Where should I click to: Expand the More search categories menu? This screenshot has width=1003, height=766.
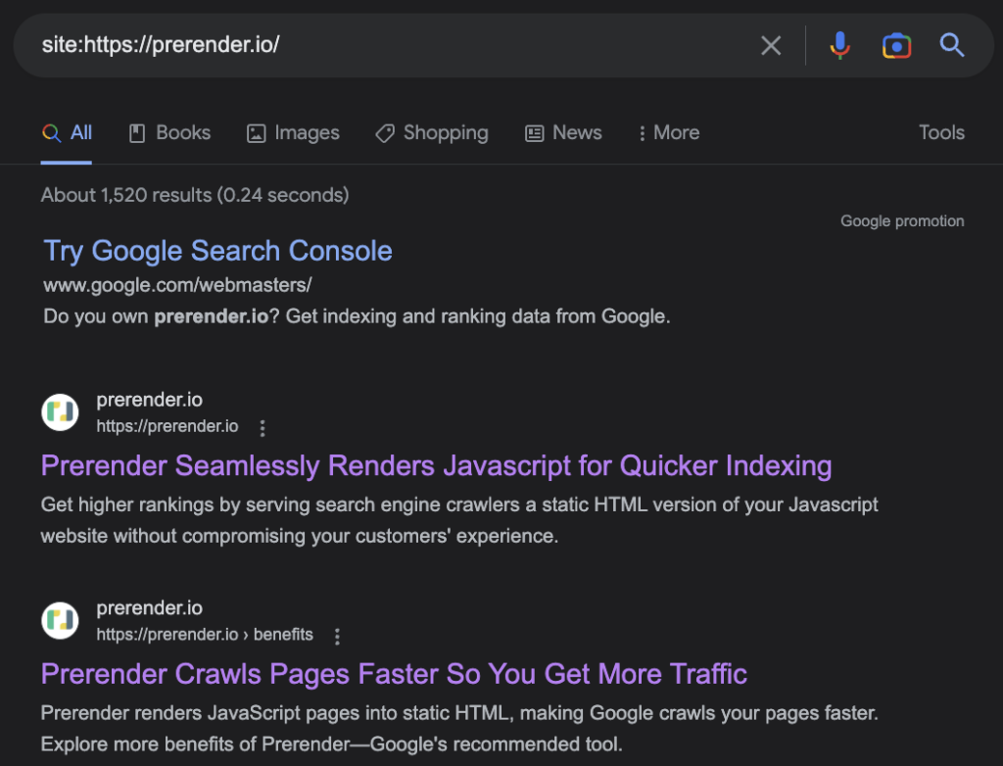tap(669, 132)
